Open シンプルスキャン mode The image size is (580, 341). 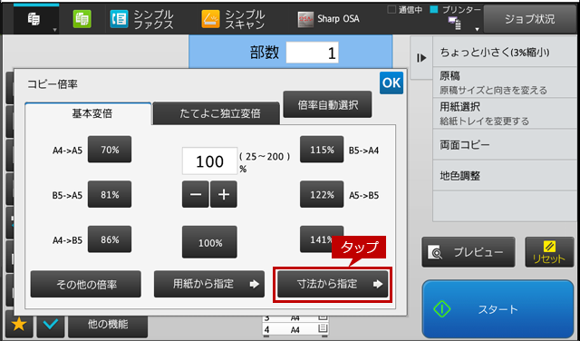click(234, 19)
